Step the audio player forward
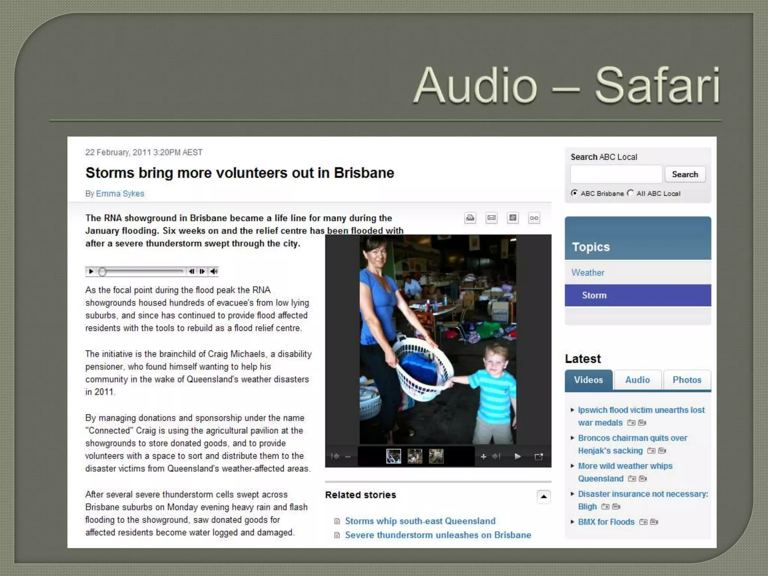The width and height of the screenshot is (768, 576). 202,271
